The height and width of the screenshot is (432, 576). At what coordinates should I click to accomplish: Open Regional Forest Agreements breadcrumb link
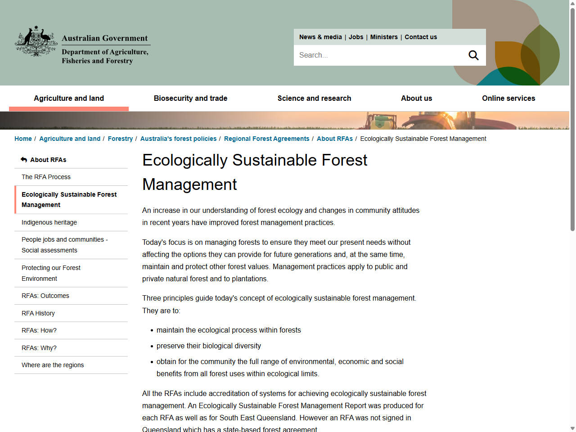click(266, 139)
